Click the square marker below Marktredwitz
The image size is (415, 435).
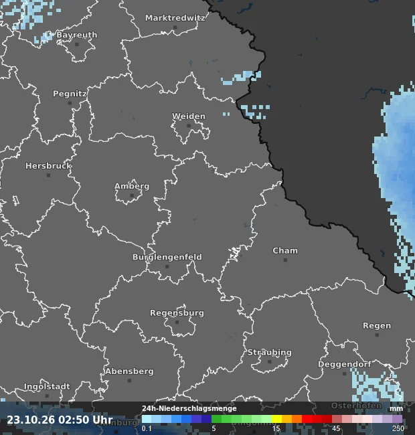[175, 27]
